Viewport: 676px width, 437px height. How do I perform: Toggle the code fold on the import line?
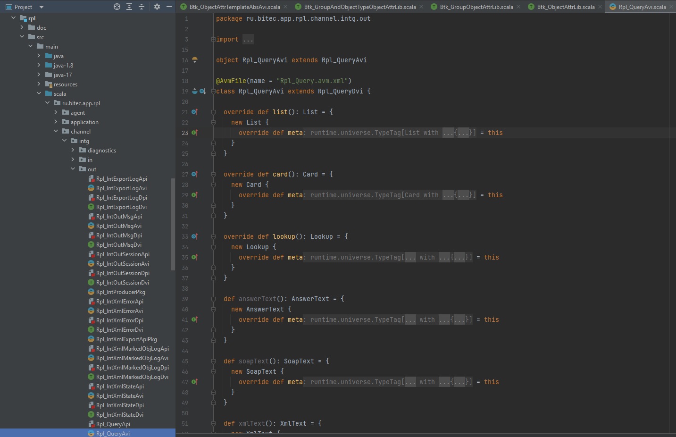[213, 40]
